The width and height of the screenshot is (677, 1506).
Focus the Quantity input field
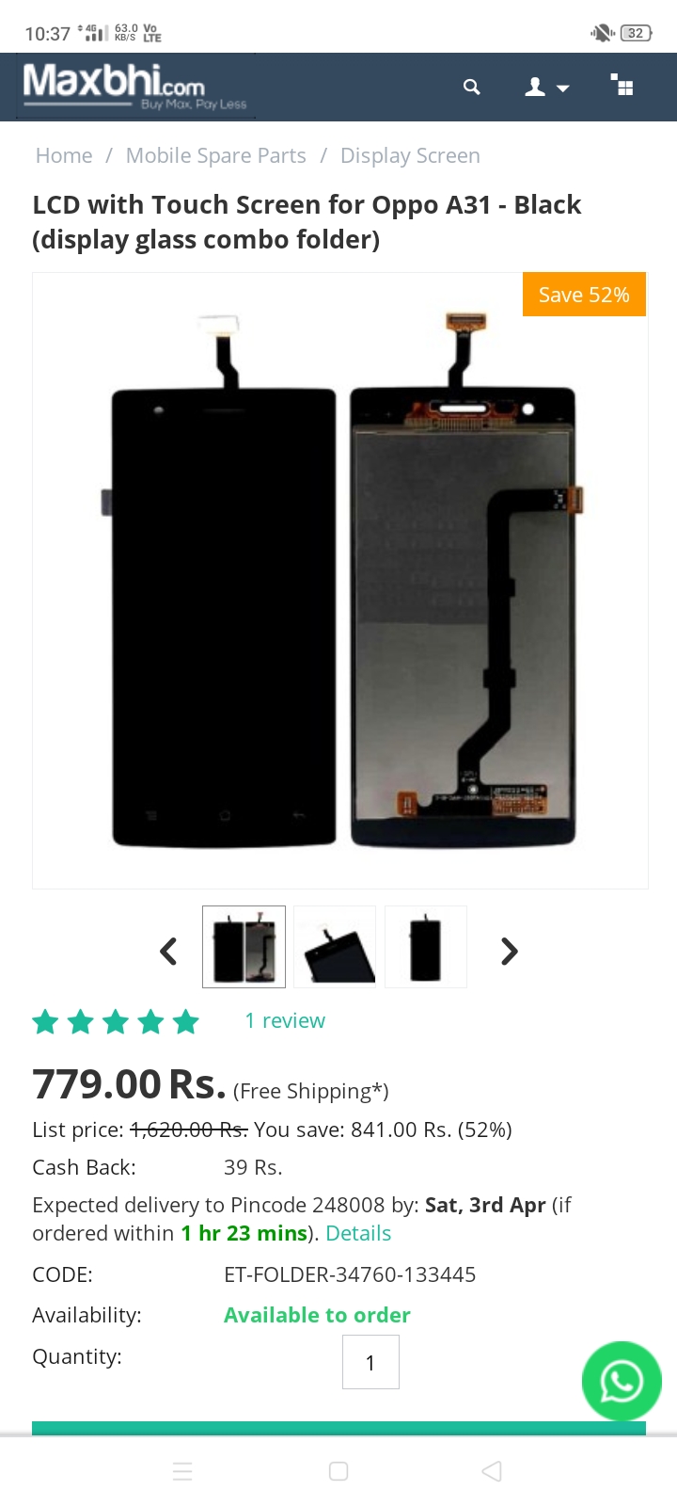[x=370, y=1362]
